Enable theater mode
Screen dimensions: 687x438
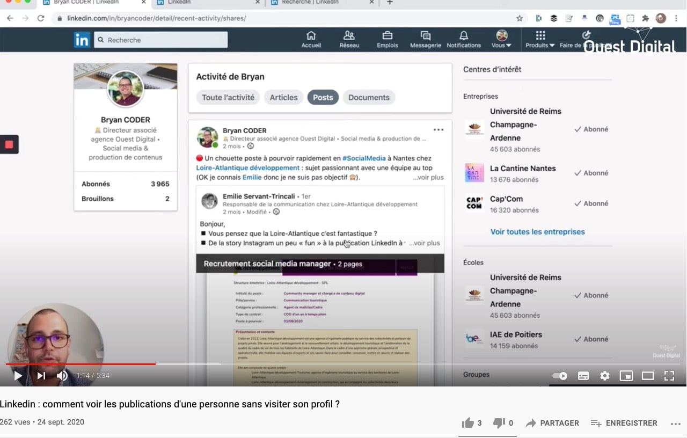pos(648,376)
